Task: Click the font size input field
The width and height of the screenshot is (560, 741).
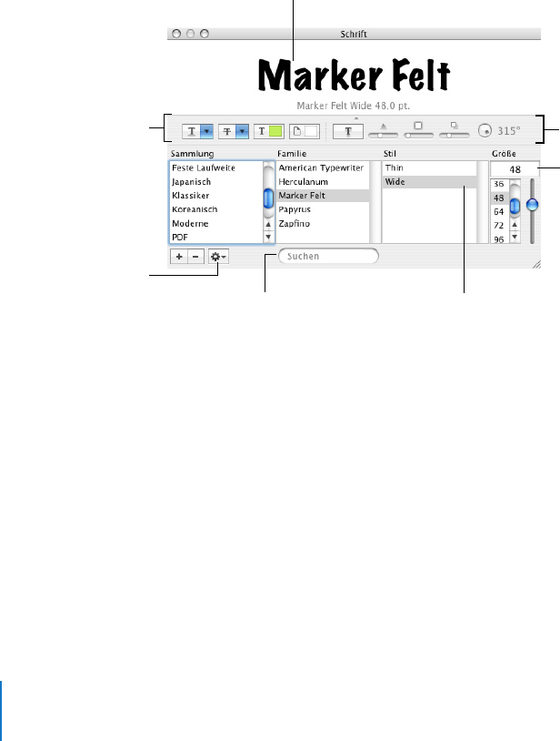Action: (515, 168)
